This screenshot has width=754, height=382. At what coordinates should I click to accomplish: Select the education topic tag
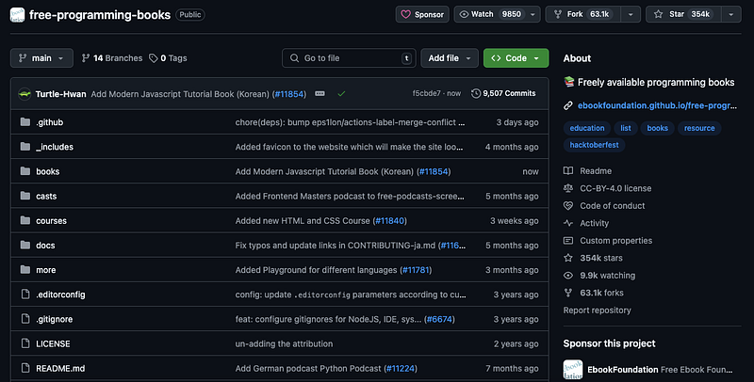click(587, 128)
